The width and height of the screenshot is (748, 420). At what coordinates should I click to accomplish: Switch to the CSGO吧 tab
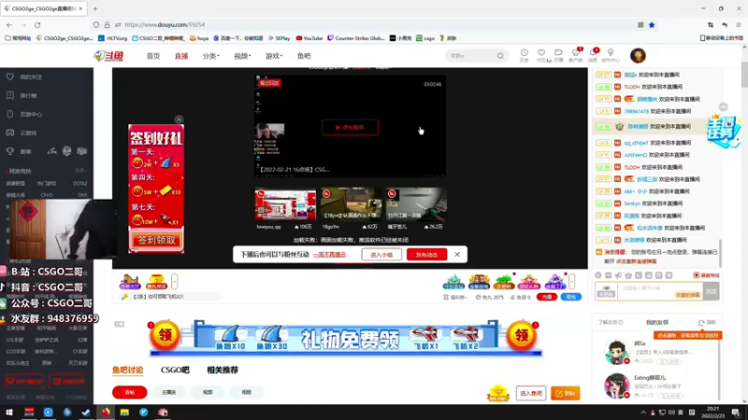click(x=175, y=370)
